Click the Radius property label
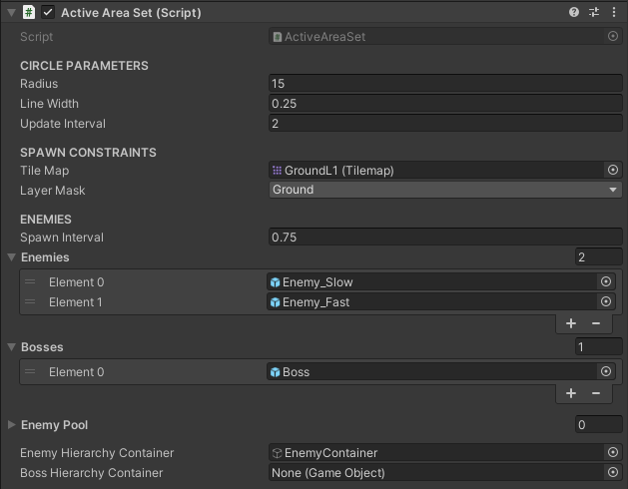 39,84
